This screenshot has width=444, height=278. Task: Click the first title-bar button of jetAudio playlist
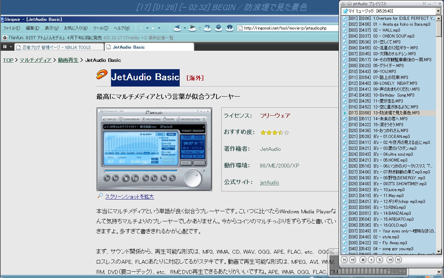click(343, 3)
